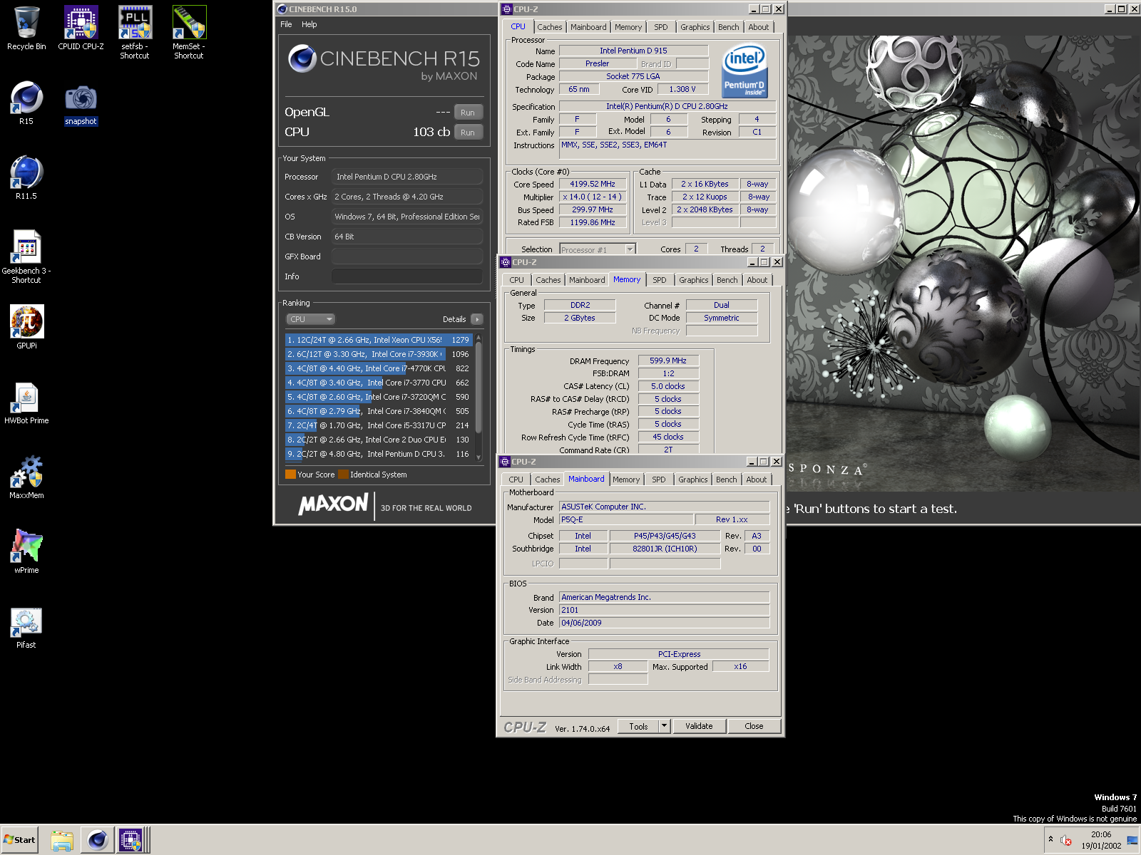Click the Intel Pentium D logo
This screenshot has width=1141, height=855.
tap(745, 71)
